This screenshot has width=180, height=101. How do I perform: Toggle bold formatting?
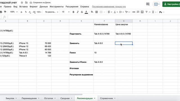point(73,12)
